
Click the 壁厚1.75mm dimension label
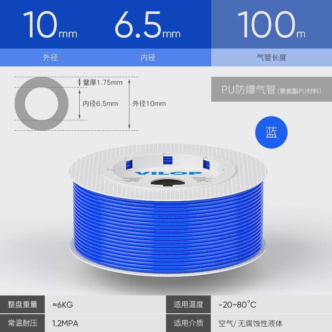103,82
